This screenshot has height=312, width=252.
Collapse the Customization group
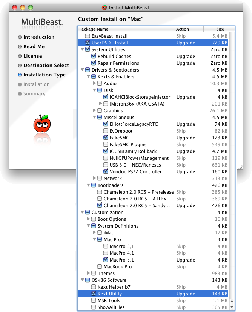point(82,212)
